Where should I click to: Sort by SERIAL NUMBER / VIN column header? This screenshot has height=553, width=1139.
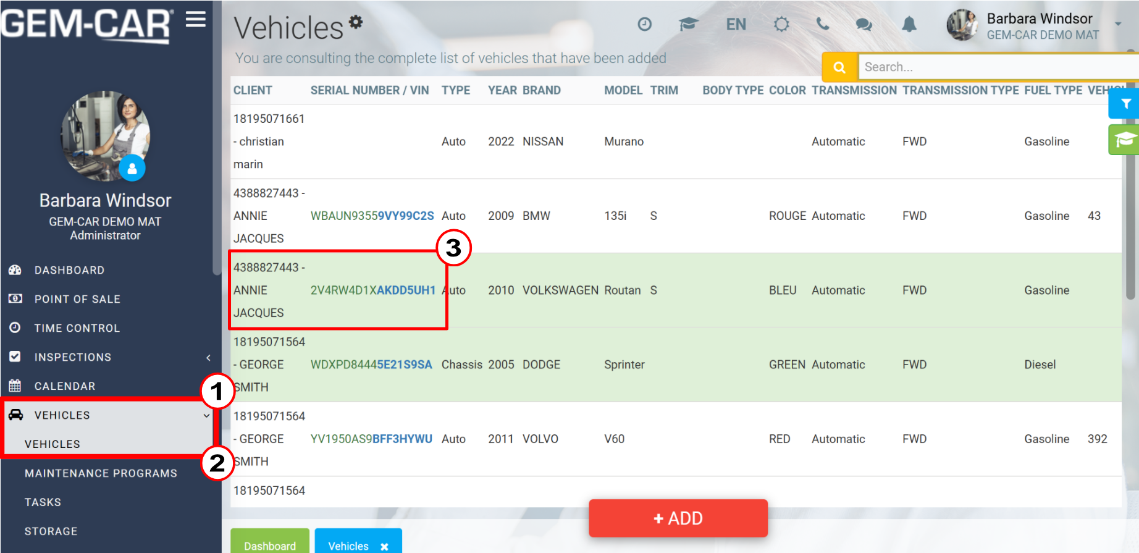[x=369, y=90]
